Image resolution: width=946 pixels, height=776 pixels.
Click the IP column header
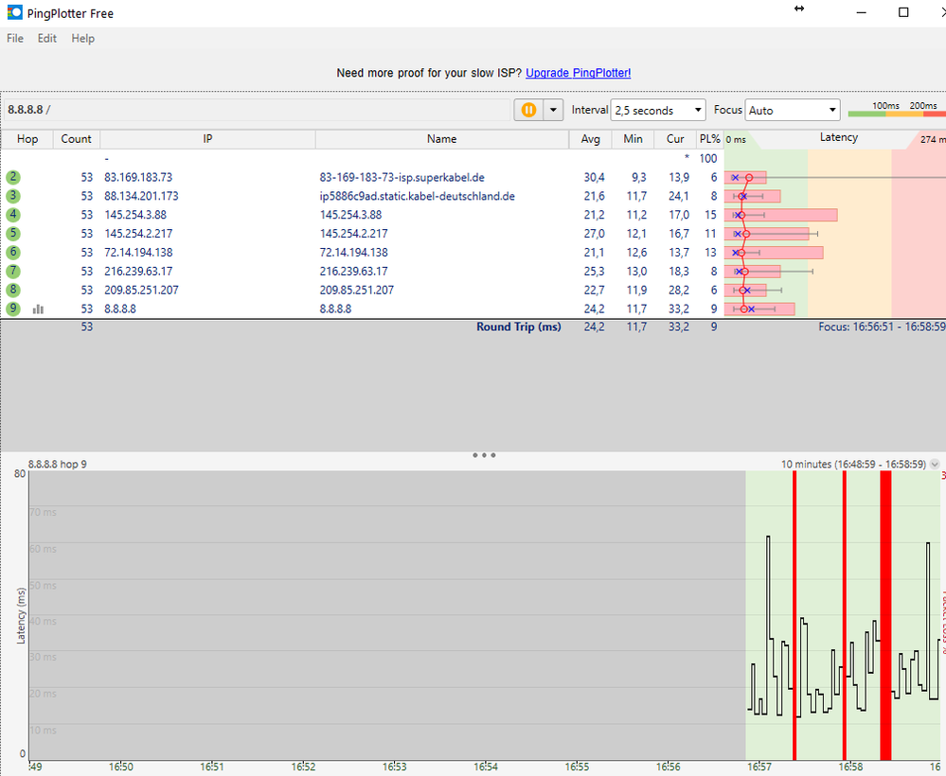point(207,139)
